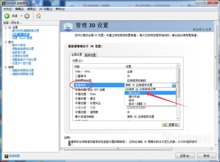The image size is (220, 162).
Task: Click the 多显示器/混合 GPU 加速 row
Action: [99, 90]
